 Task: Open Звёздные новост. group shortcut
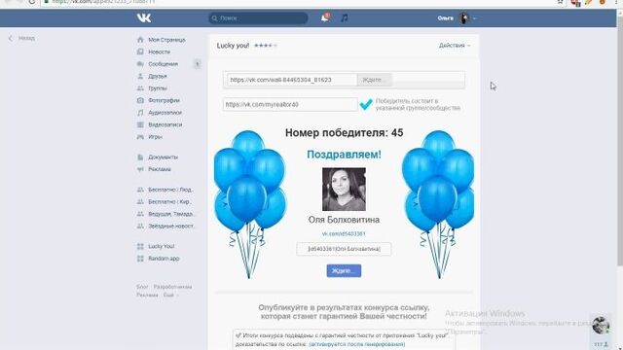171,226
